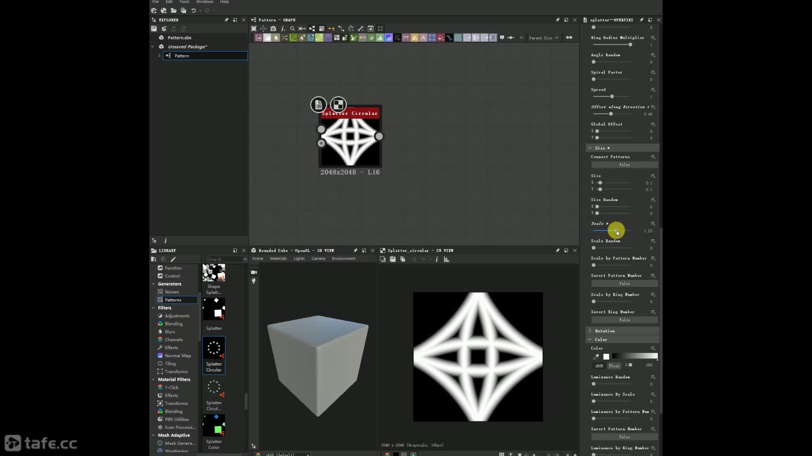Viewport: 812px width, 456px height.
Task: Fit graph to view icon in Graph toolbar
Action: [254, 29]
